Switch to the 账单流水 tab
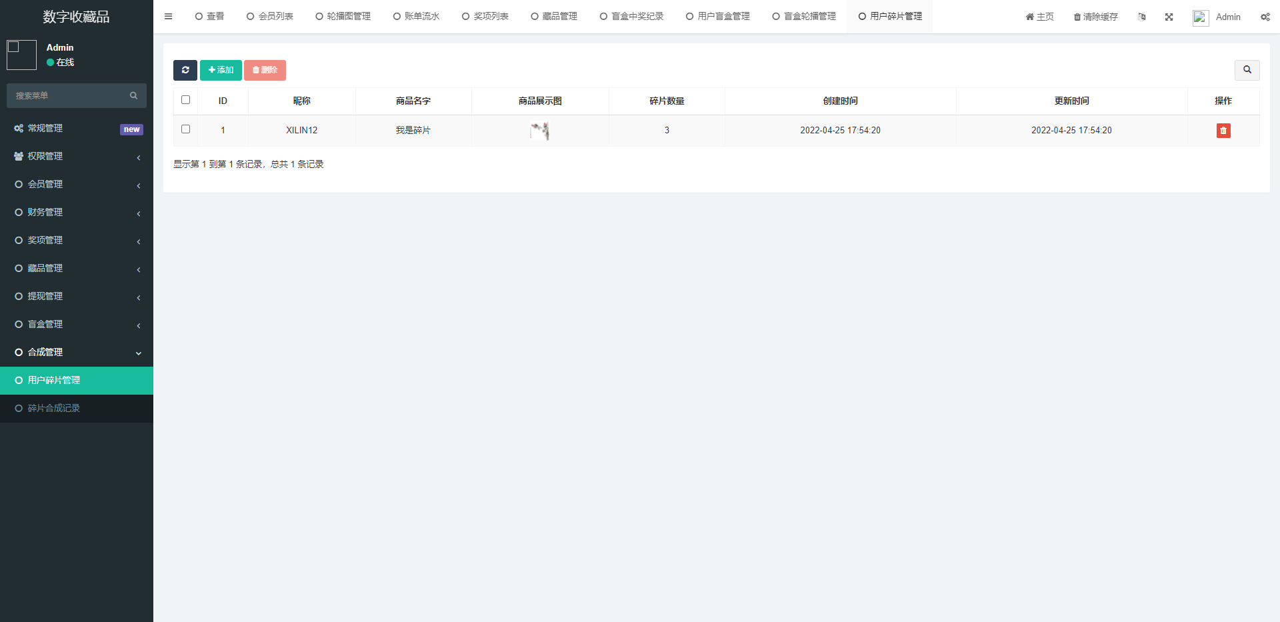Screen dimensions: 1280x622 tap(416, 17)
